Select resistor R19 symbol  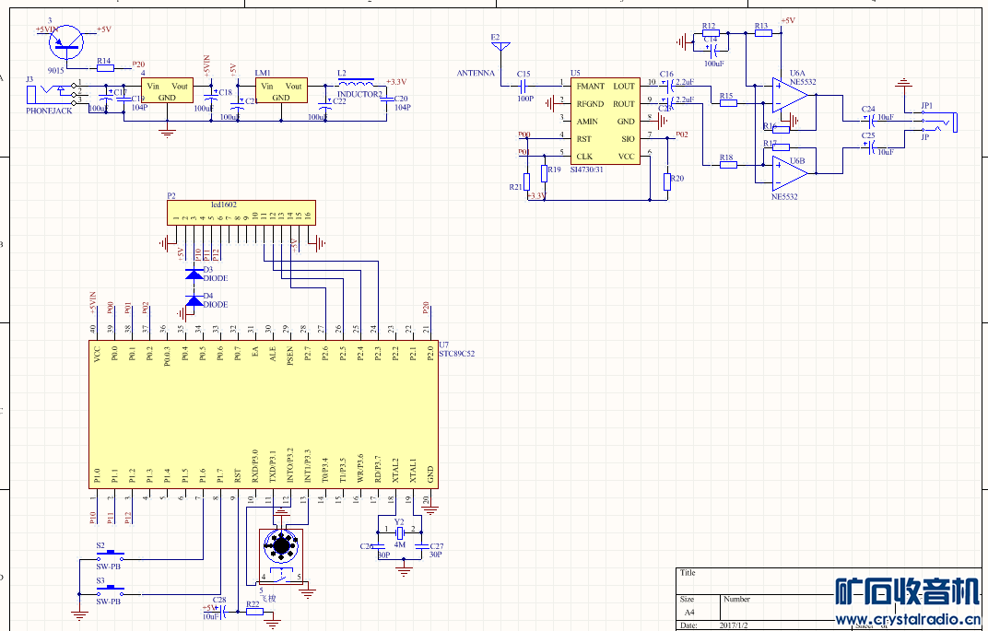pos(545,173)
